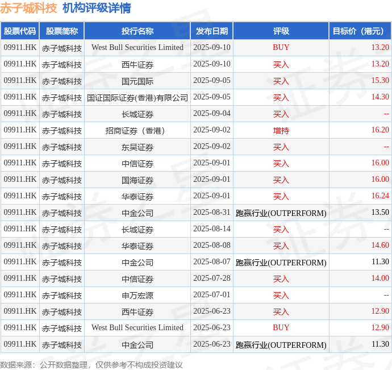392x370 pixels.
Task: Select 西牛证券 in the 2025-06-23 row
Action: click(x=137, y=312)
